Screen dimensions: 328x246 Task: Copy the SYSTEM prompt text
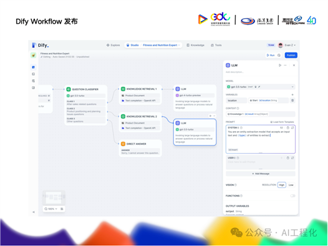[288, 128]
